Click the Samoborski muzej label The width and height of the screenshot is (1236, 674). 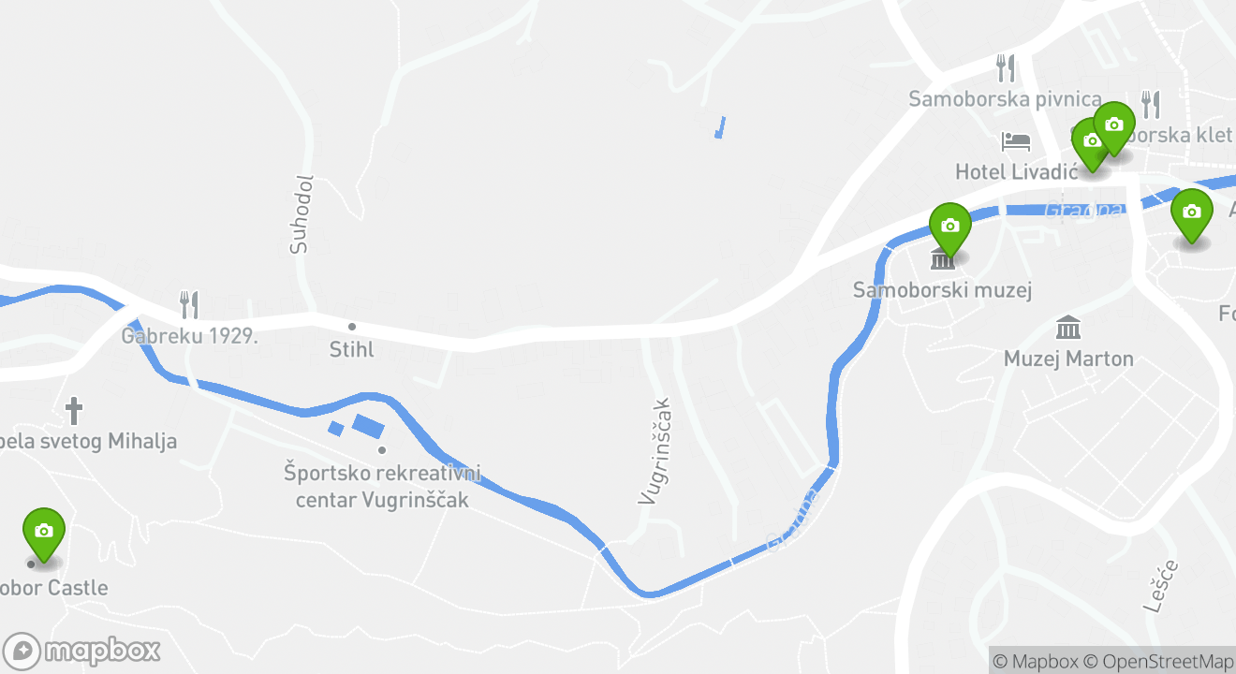(942, 290)
